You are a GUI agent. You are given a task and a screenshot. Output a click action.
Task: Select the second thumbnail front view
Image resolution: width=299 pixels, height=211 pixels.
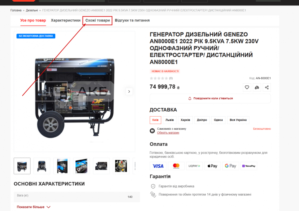point(42,166)
